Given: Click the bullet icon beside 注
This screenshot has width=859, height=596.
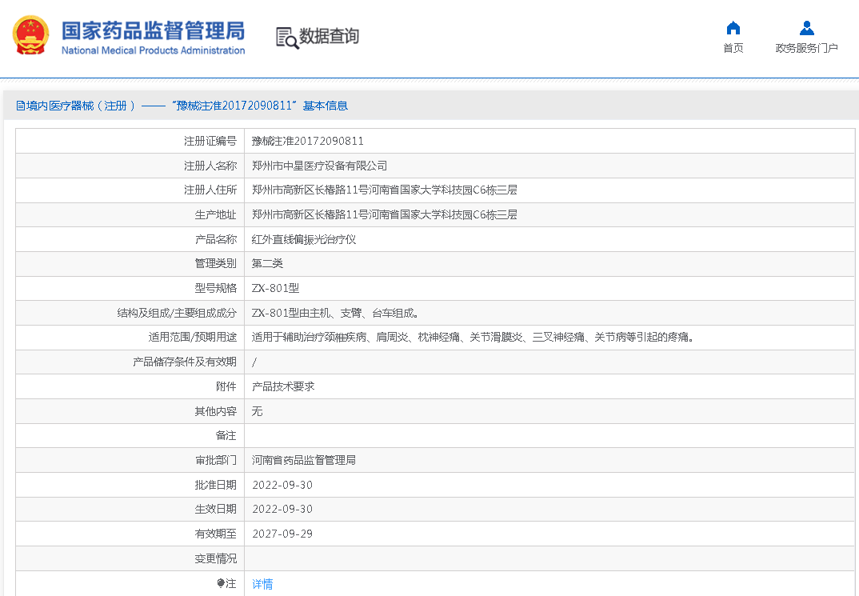Looking at the screenshot, I should (x=220, y=583).
